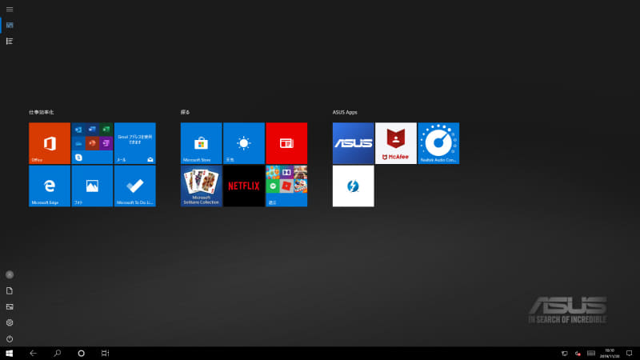Open taskbar search

pyautogui.click(x=57, y=354)
